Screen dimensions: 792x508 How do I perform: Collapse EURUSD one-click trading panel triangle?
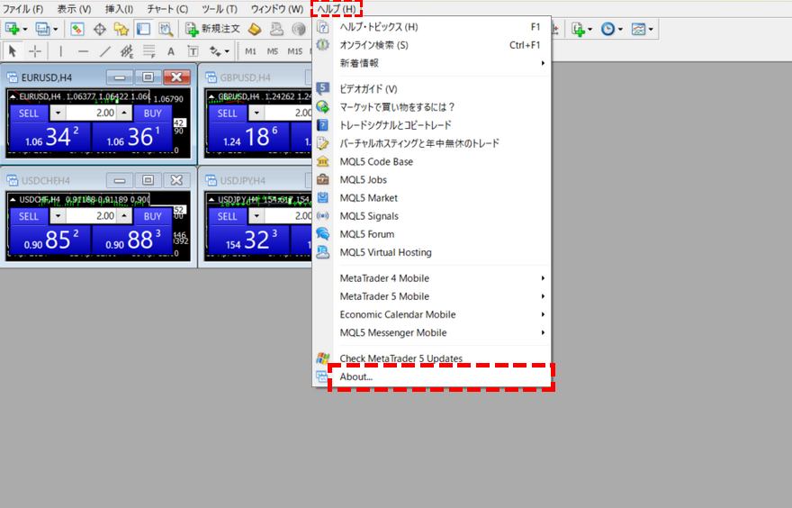[13, 96]
